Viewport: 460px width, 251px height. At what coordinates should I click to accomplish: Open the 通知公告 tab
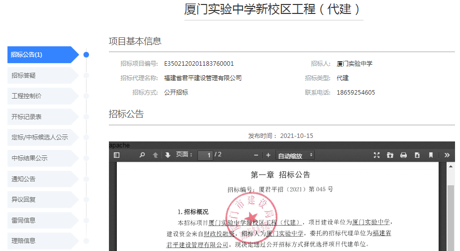[x=43, y=179]
